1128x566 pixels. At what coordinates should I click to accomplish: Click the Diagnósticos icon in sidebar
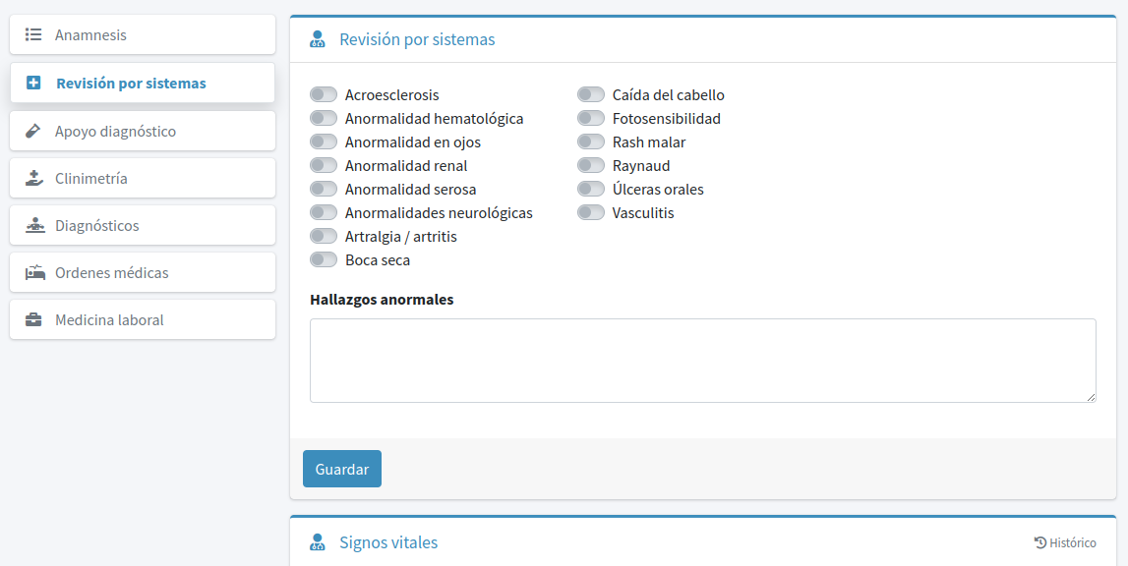coord(34,226)
